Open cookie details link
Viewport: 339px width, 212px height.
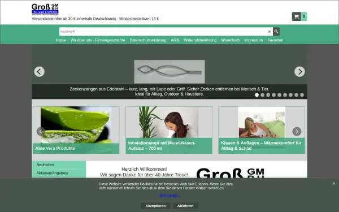[169, 196]
